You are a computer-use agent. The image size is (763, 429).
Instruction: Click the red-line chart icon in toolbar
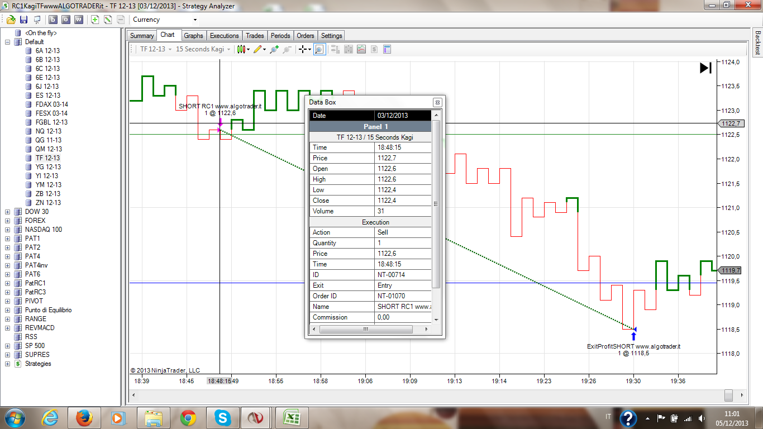361,49
